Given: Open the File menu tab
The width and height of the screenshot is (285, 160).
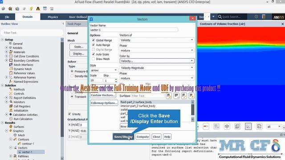Looking at the screenshot, I should 7,17.
